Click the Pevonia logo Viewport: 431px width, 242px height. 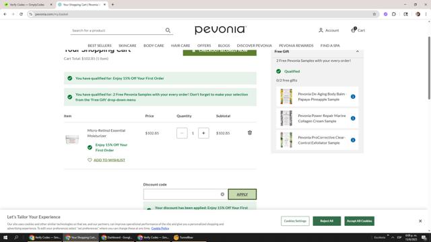coord(220,30)
